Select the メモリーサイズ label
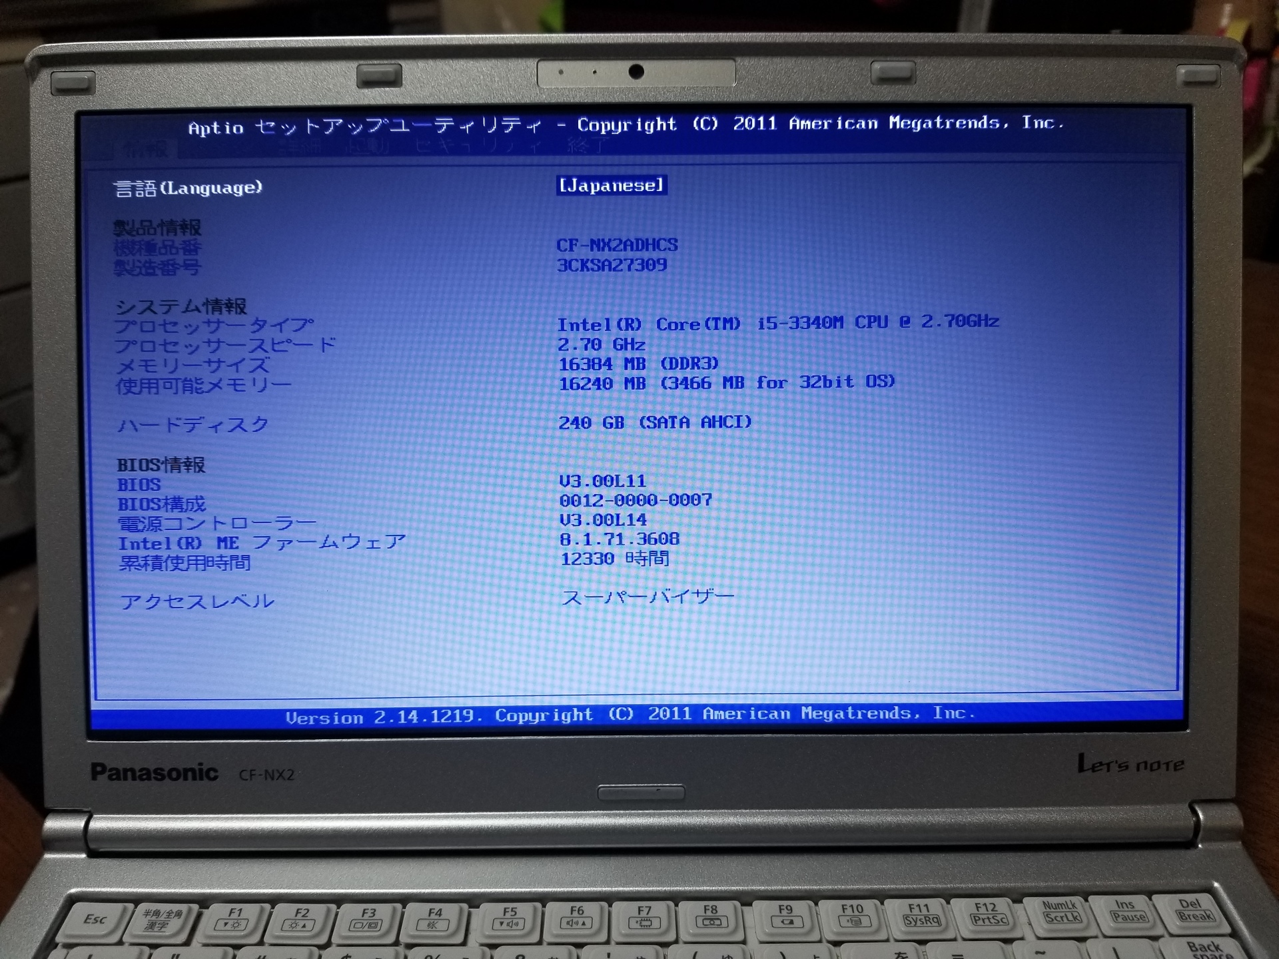The width and height of the screenshot is (1279, 959). (x=193, y=366)
